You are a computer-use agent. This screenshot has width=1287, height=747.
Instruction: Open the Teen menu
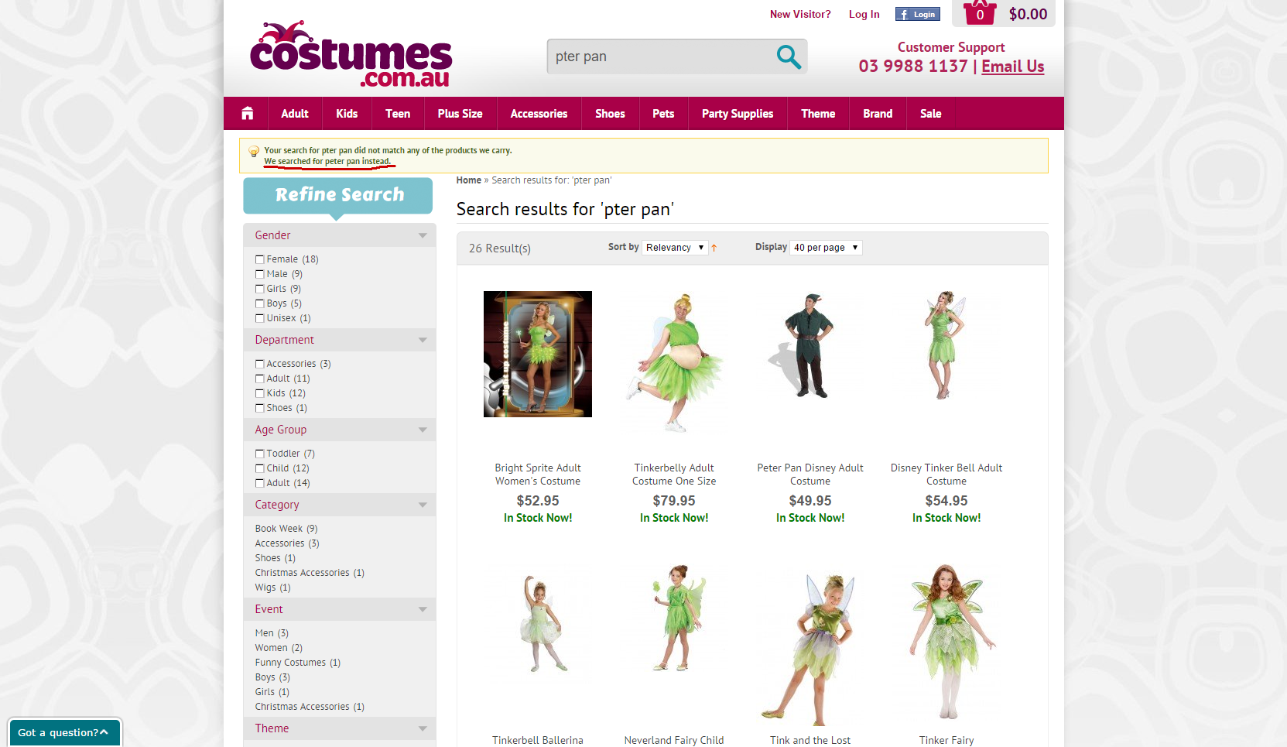pyautogui.click(x=398, y=114)
